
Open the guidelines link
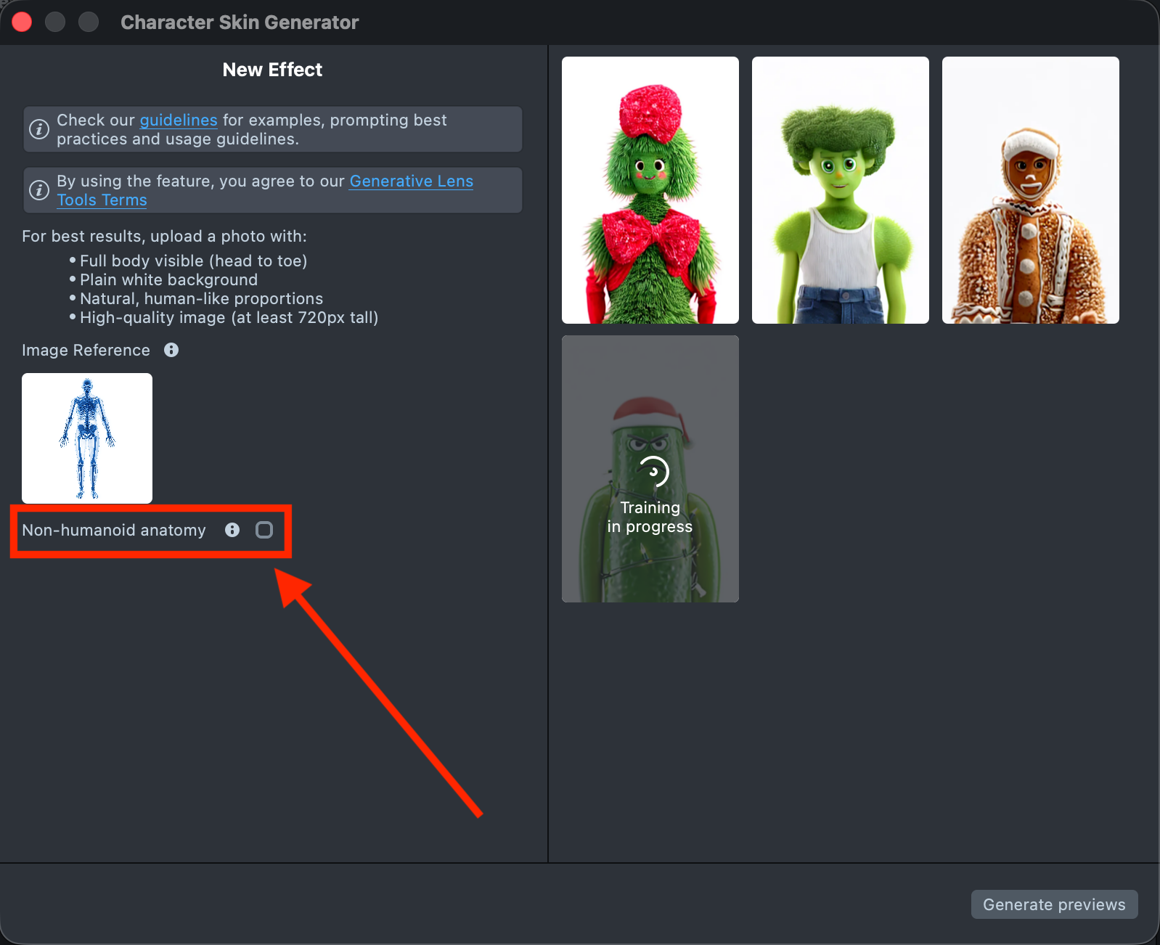[x=179, y=120]
